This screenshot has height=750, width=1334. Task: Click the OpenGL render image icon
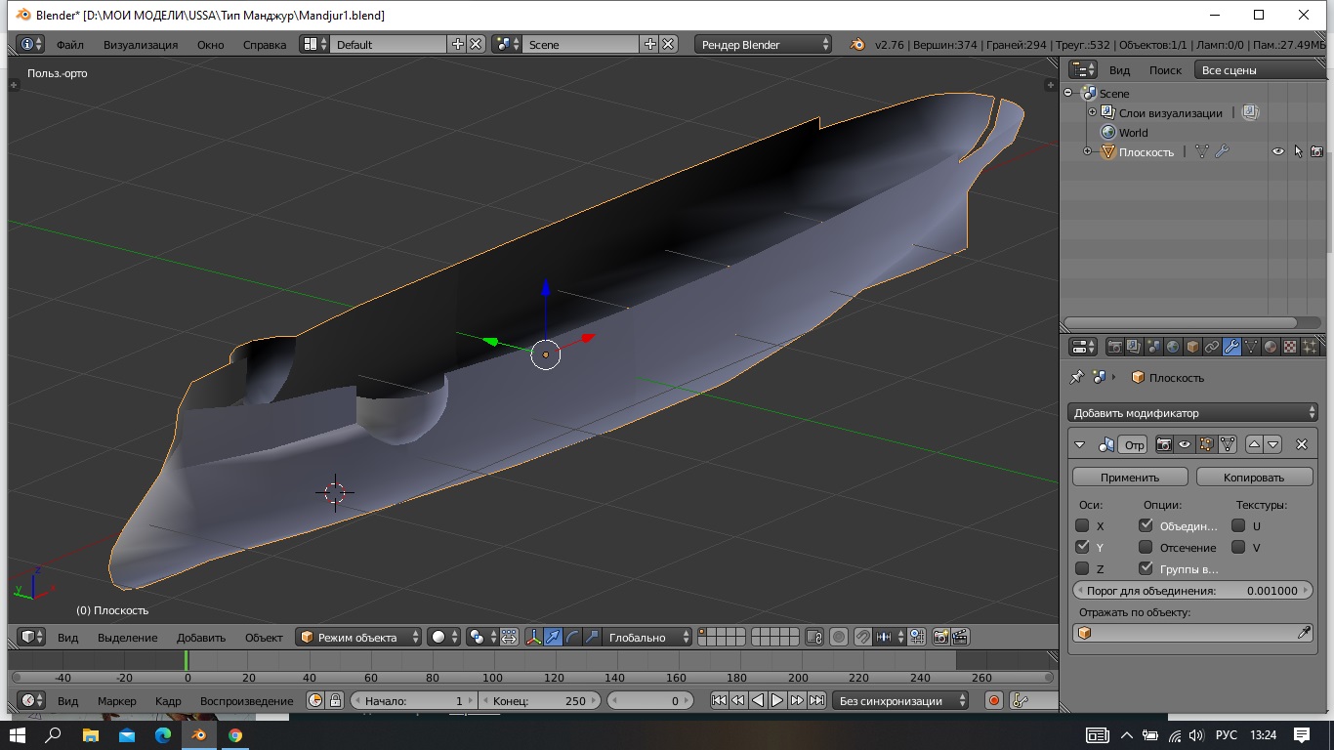click(940, 637)
